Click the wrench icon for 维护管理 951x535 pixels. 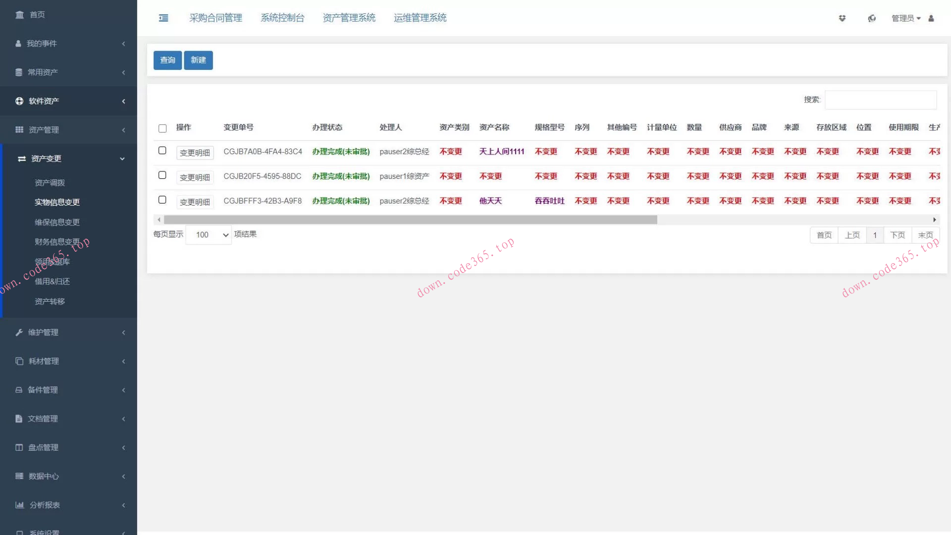(19, 332)
